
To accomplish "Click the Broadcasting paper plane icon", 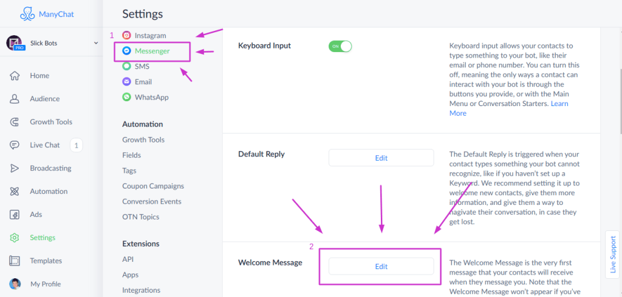I will pyautogui.click(x=15, y=169).
